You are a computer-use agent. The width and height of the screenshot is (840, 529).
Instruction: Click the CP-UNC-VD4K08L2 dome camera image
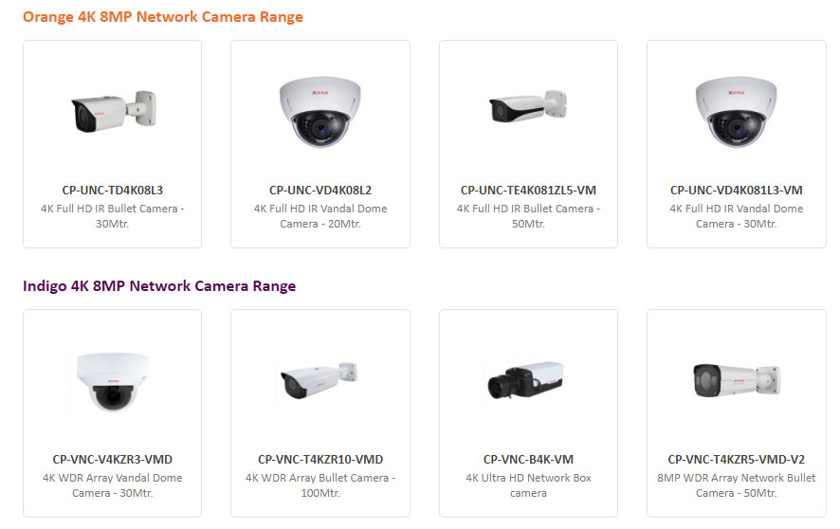320,111
